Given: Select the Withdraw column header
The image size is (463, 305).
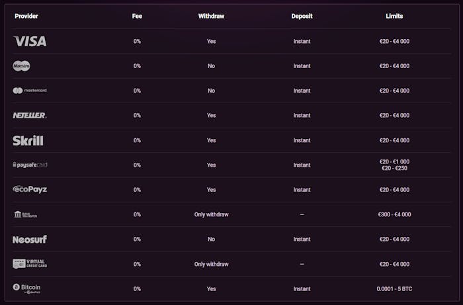Looking at the screenshot, I should pos(211,16).
